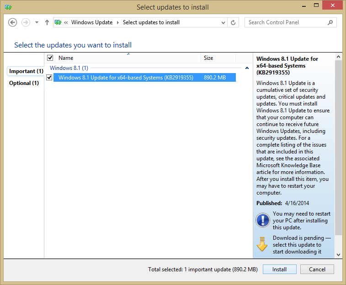Go up one level with up arrow
346x285 pixels.
[x=47, y=22]
